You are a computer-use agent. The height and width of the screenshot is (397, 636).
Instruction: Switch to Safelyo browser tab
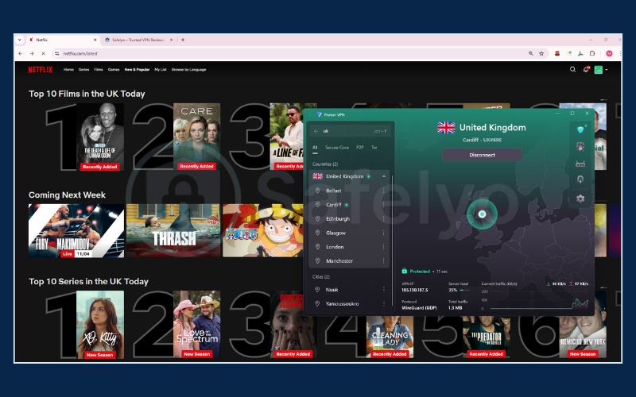(x=138, y=40)
